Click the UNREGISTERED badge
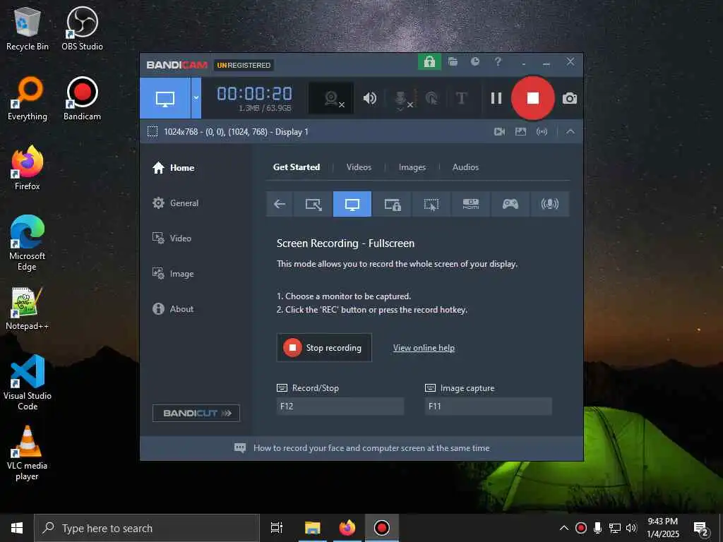The image size is (723, 542). pos(244,66)
